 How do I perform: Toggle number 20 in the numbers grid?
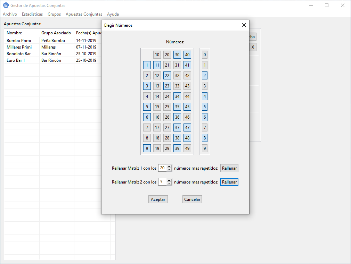(x=167, y=55)
